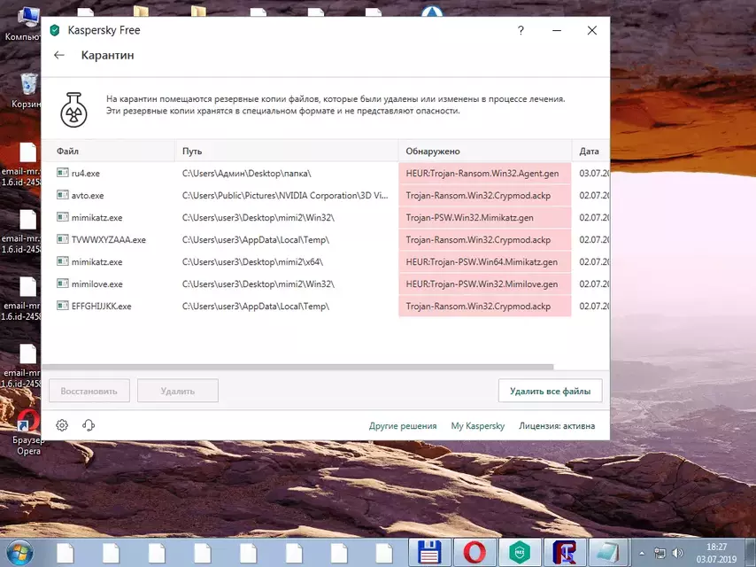Select the avto.exe file name
756x567 pixels.
88,196
